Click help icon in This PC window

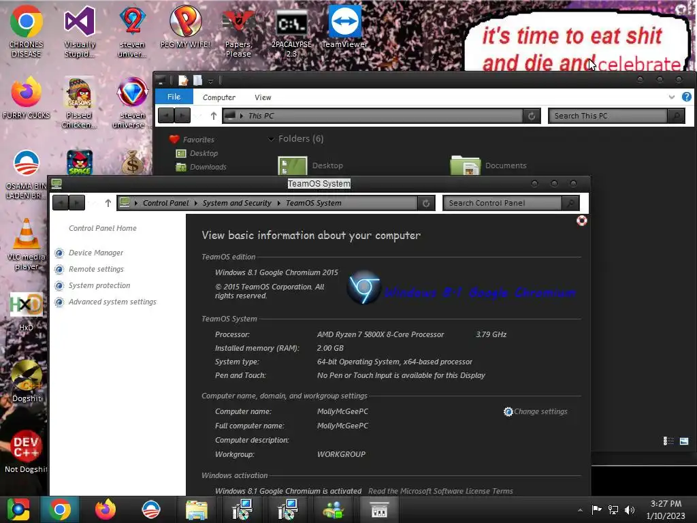click(x=686, y=97)
